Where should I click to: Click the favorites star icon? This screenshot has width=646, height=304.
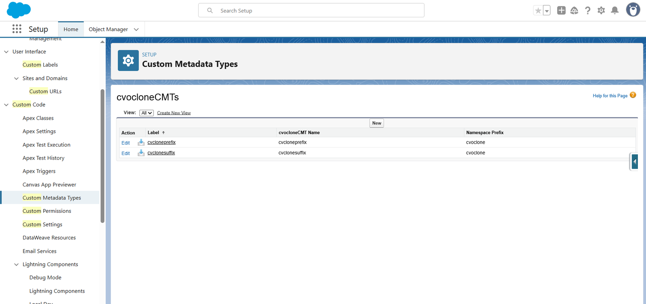538,10
